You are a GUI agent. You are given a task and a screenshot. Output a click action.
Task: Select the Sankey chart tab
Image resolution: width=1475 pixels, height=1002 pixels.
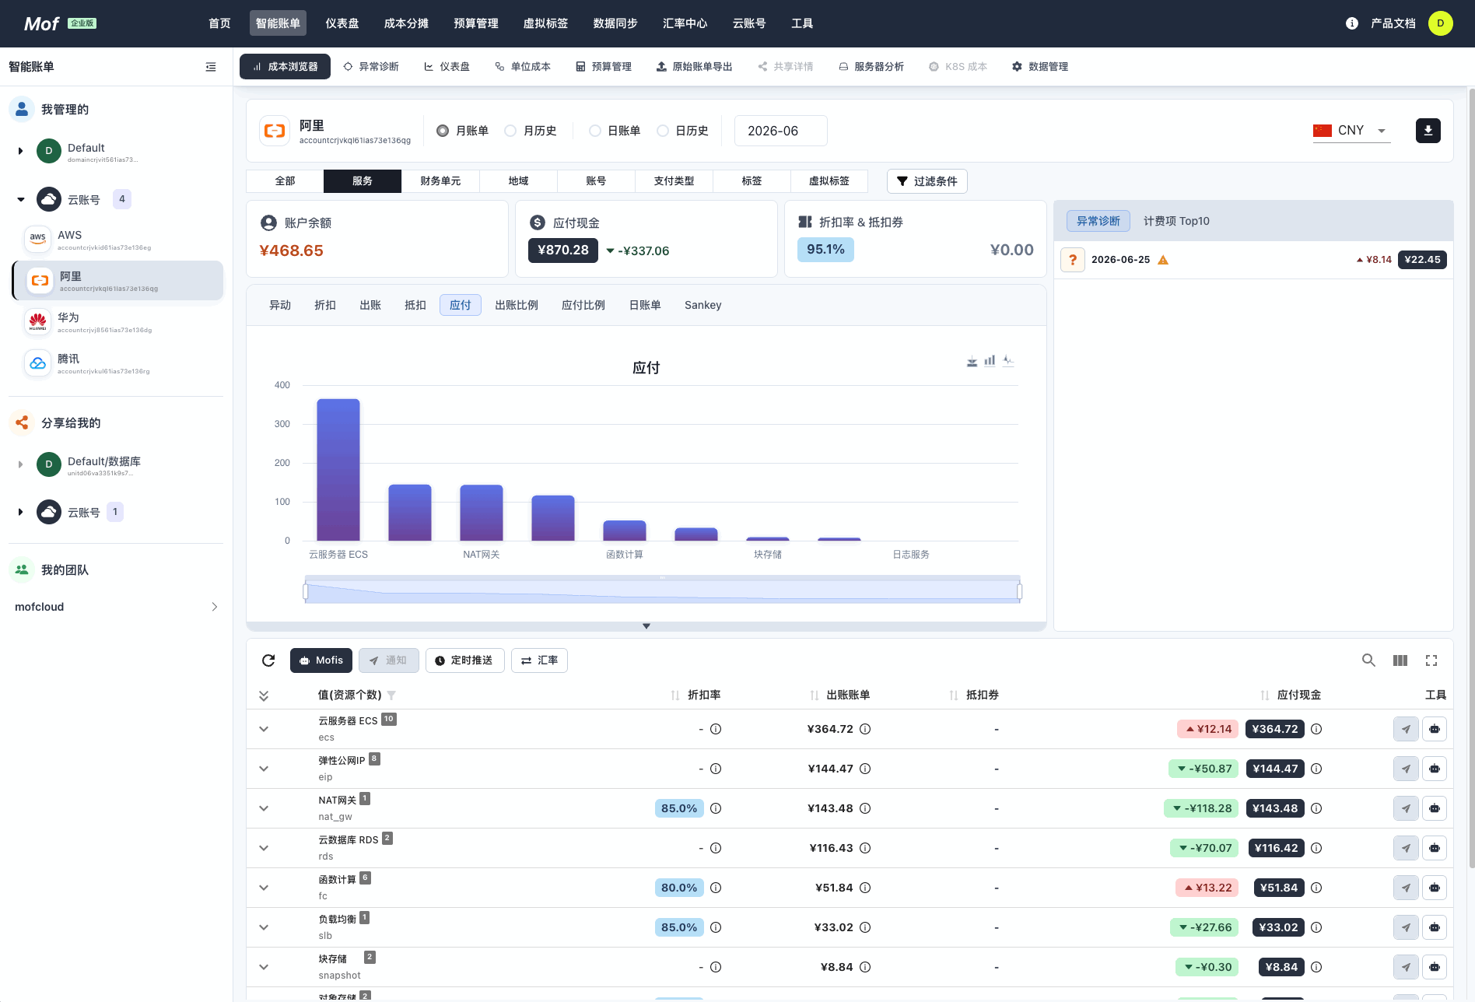[x=703, y=305]
